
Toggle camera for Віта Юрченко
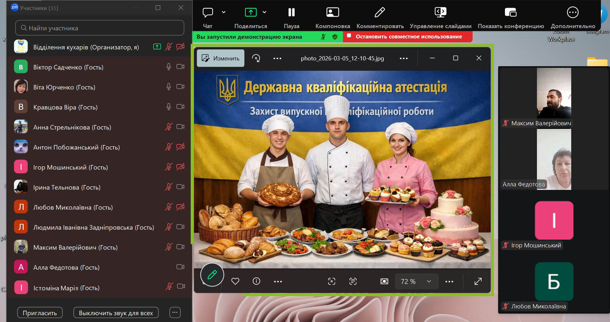(180, 87)
